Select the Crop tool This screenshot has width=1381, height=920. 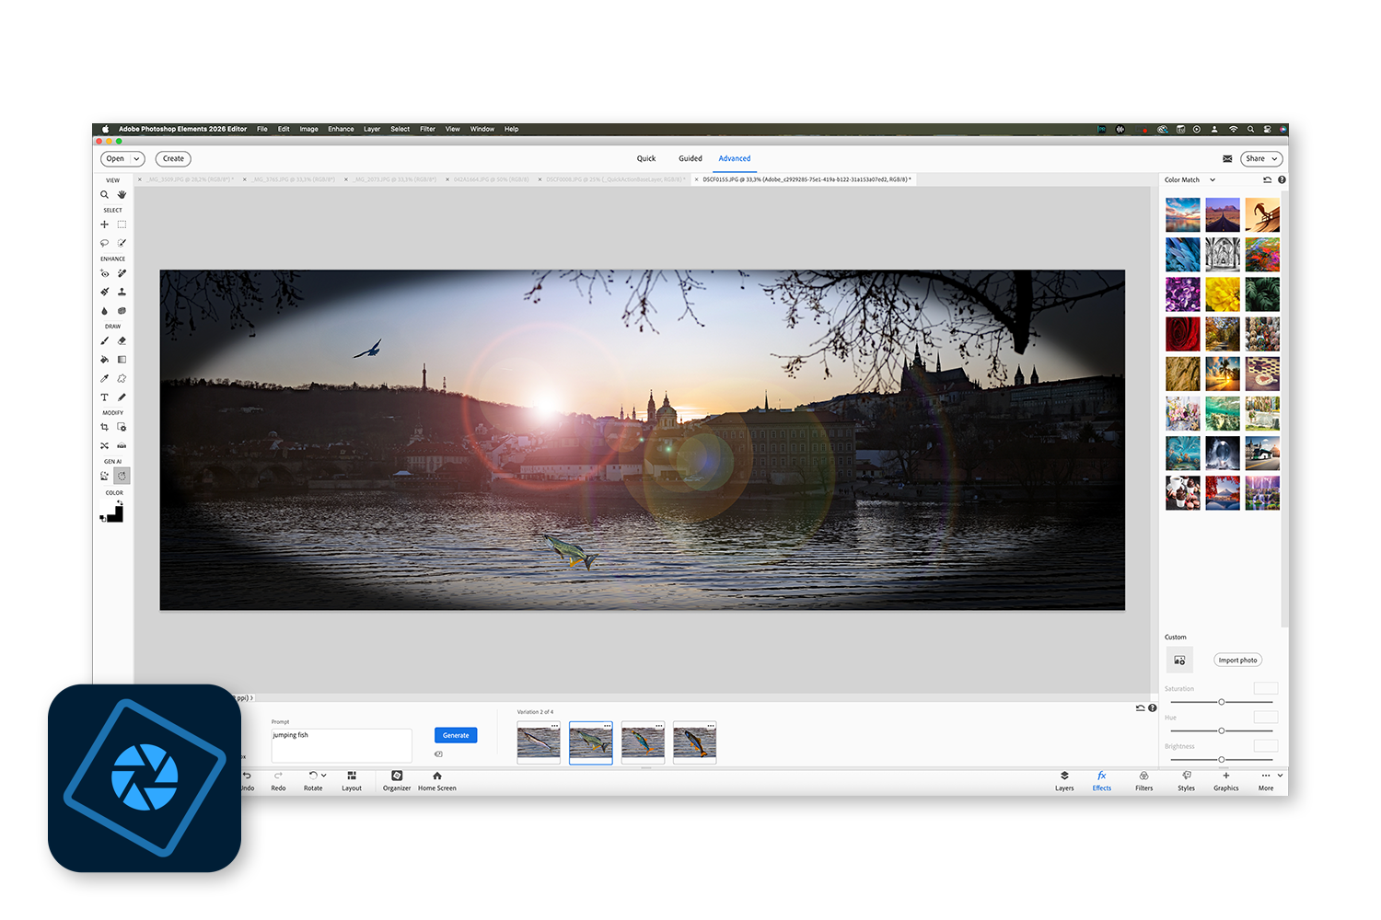(x=104, y=427)
